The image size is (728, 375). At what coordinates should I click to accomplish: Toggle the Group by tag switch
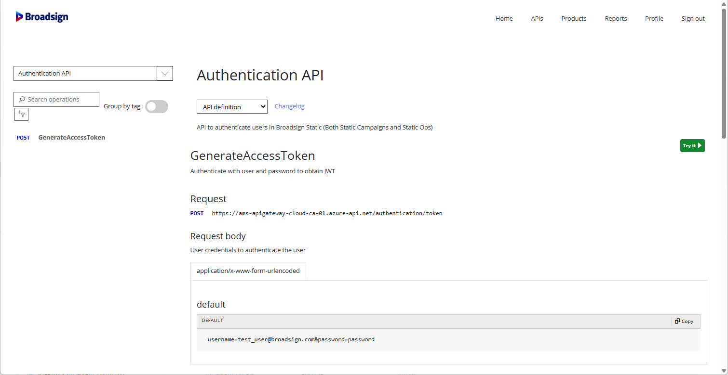tap(157, 106)
